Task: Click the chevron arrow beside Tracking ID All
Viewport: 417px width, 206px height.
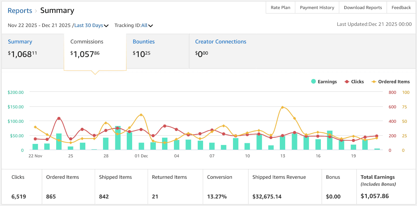Action: pos(151,26)
